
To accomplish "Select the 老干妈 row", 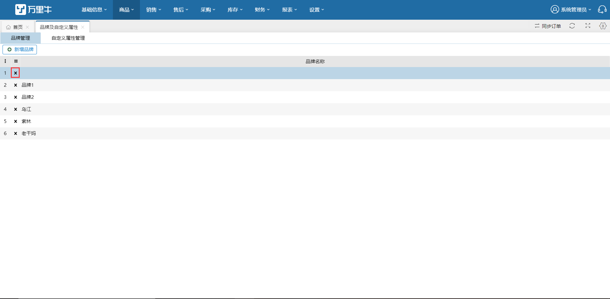I will [x=305, y=133].
